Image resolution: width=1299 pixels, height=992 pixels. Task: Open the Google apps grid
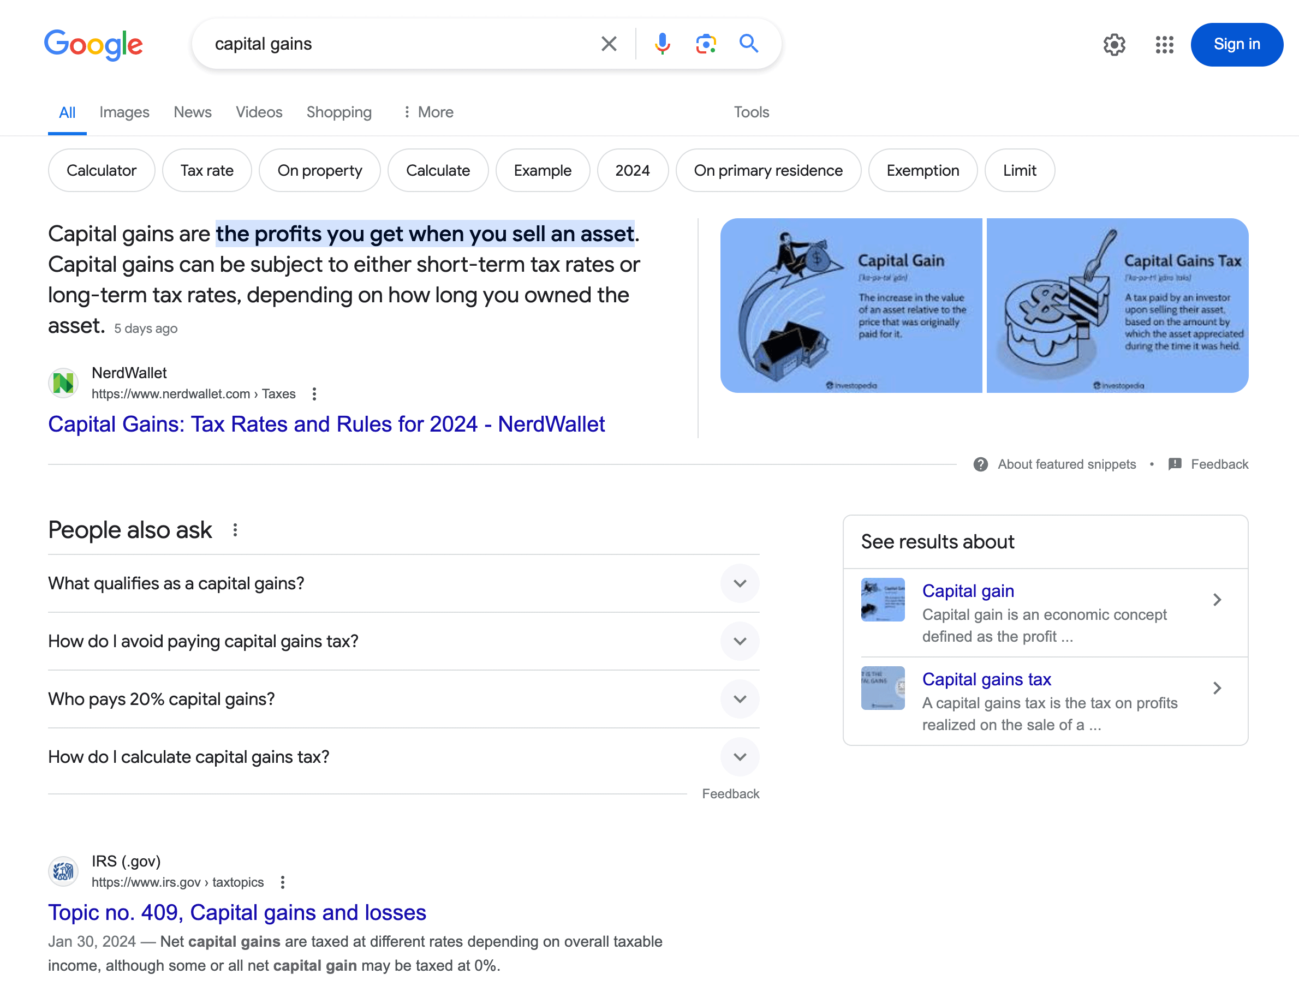pyautogui.click(x=1164, y=44)
